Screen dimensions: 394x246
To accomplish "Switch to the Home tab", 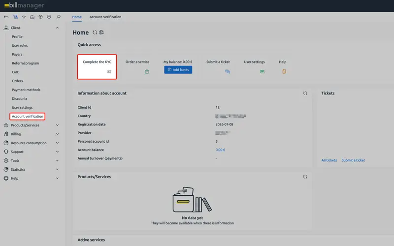I will click(x=77, y=17).
